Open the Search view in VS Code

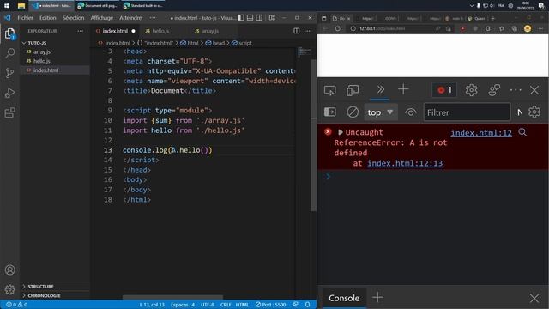(9, 53)
